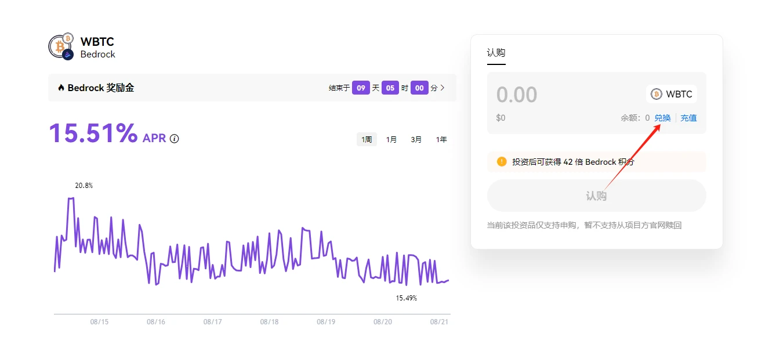
Task: Select the 3月 time range
Action: 416,139
